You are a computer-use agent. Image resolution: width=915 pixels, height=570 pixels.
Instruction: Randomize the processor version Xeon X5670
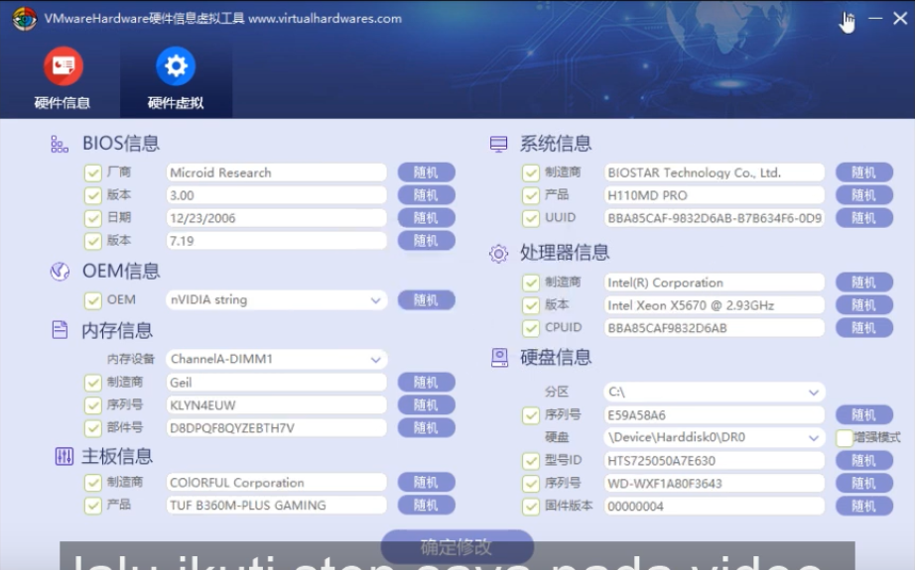864,305
